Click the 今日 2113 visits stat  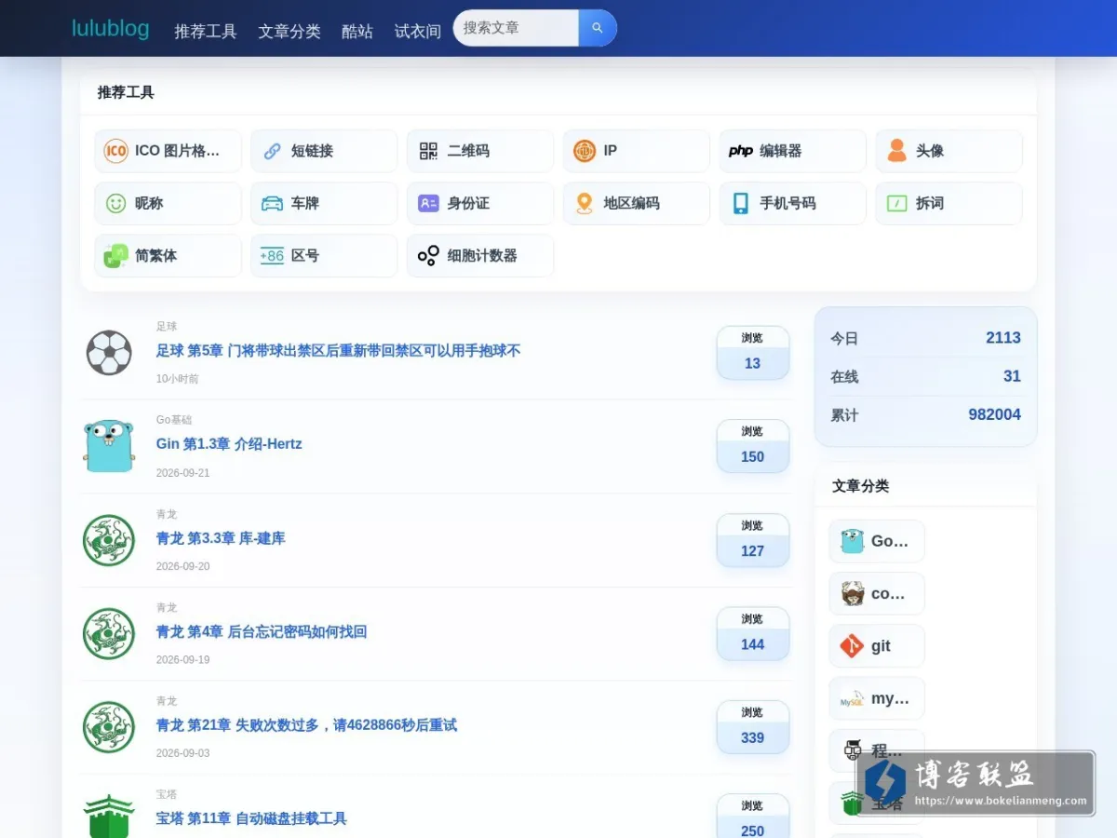[x=926, y=338]
